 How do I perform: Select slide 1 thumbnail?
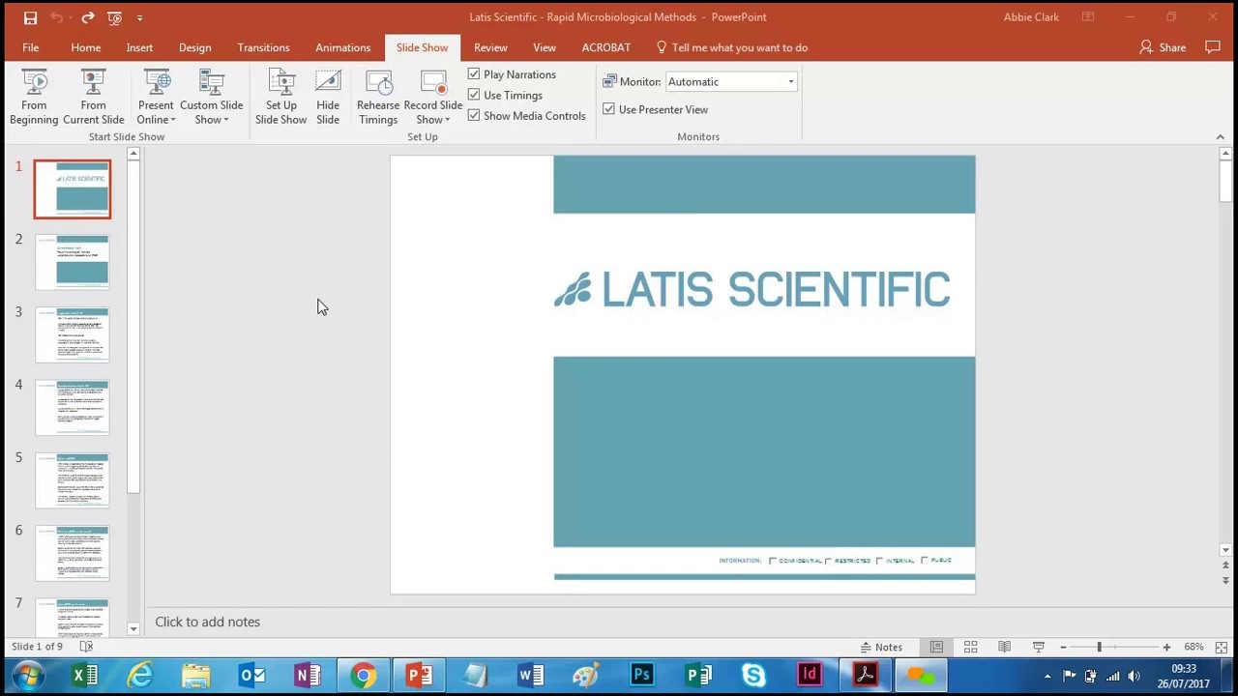coord(73,189)
